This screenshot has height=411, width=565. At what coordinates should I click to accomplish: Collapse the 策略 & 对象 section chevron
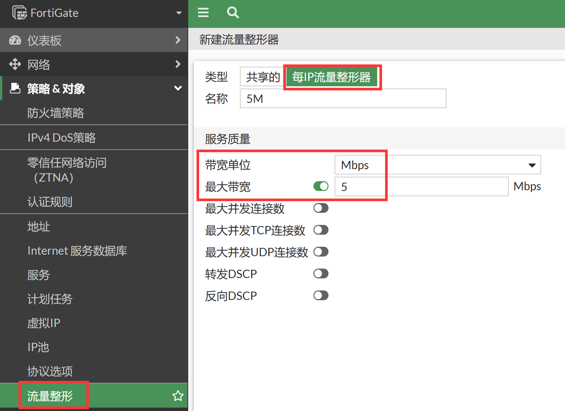coord(178,89)
